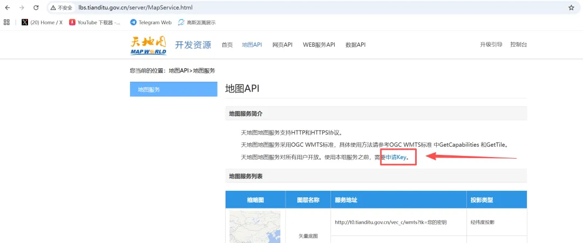Screen dimensions: 583x243
Task: Click the 开发资源 heading link
Action: tap(193, 45)
